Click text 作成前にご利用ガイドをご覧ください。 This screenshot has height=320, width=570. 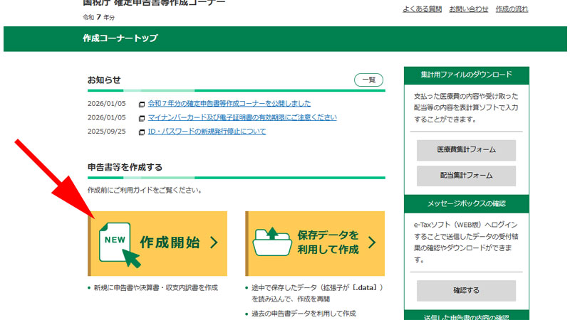(145, 190)
